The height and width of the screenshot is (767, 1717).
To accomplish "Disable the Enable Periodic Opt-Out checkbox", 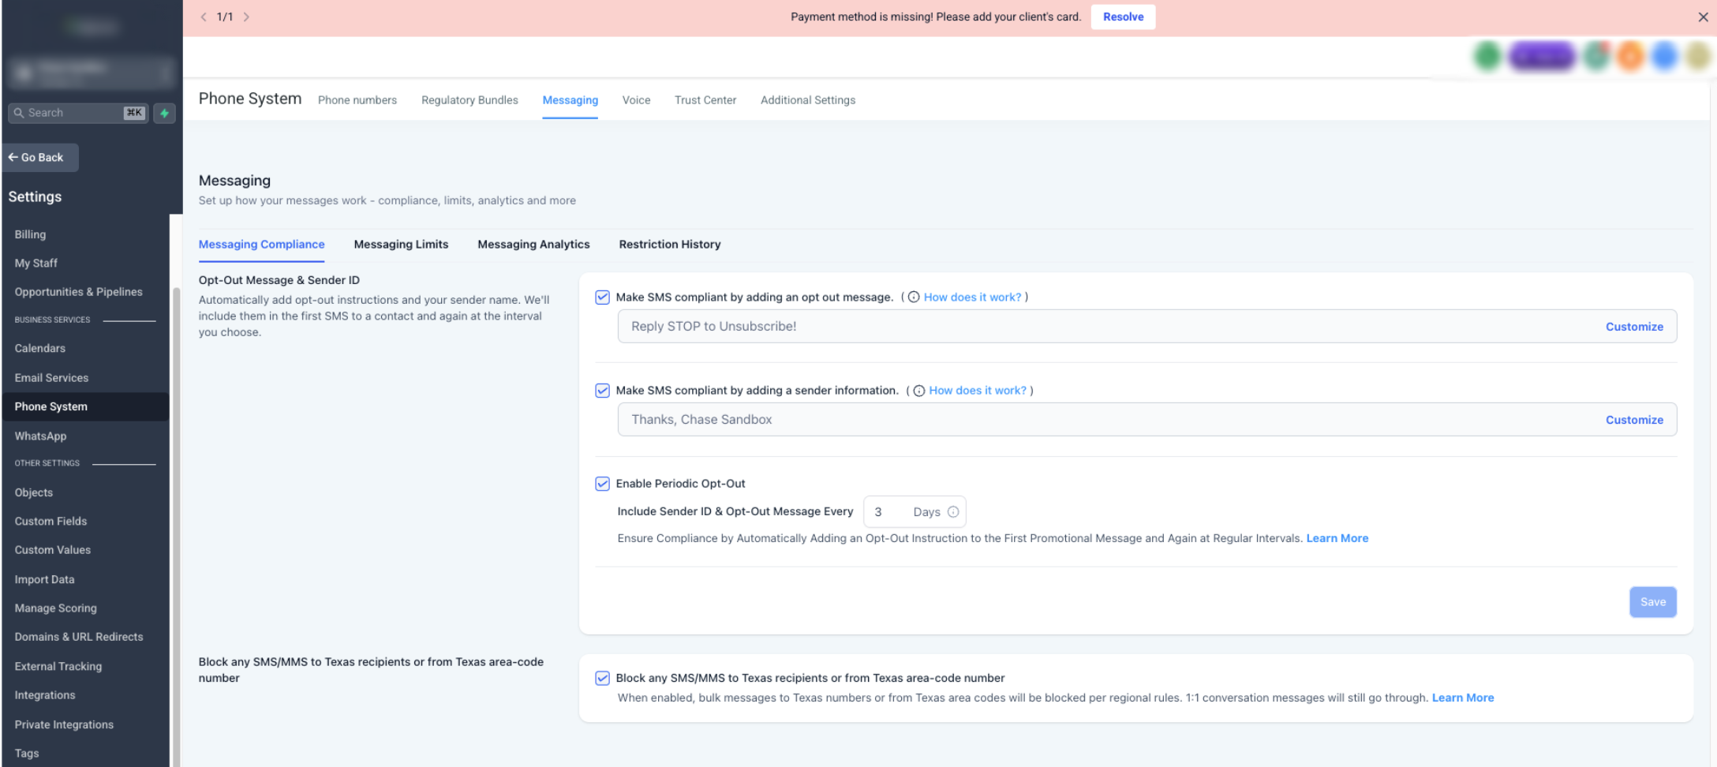I will pyautogui.click(x=602, y=484).
